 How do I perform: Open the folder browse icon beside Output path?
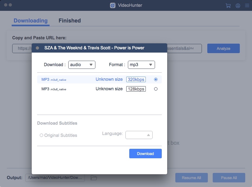click(93, 178)
